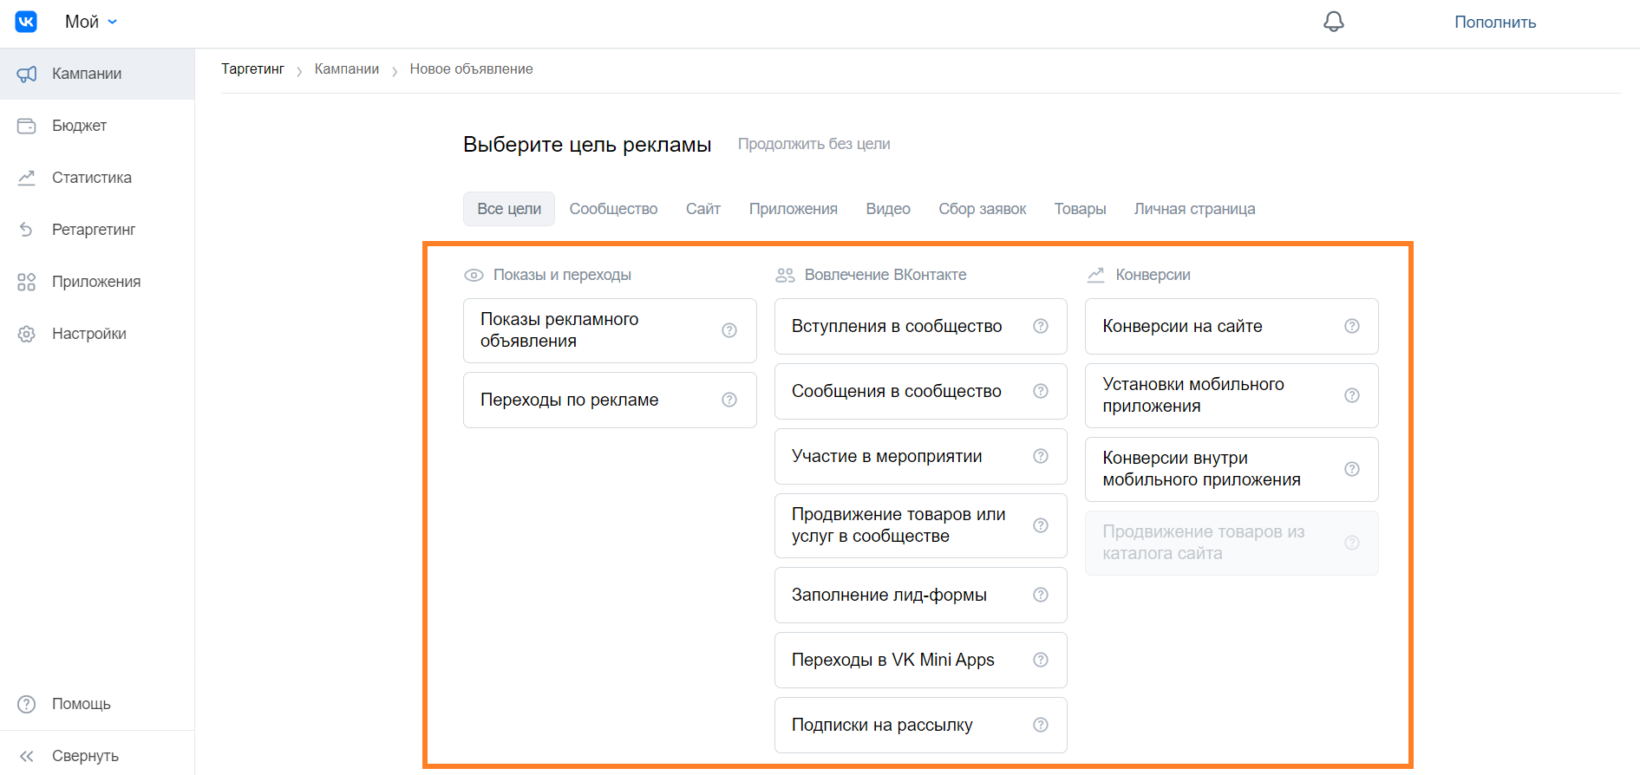This screenshot has height=775, width=1640.
Task: Open the notifications bell
Action: pos(1334,22)
